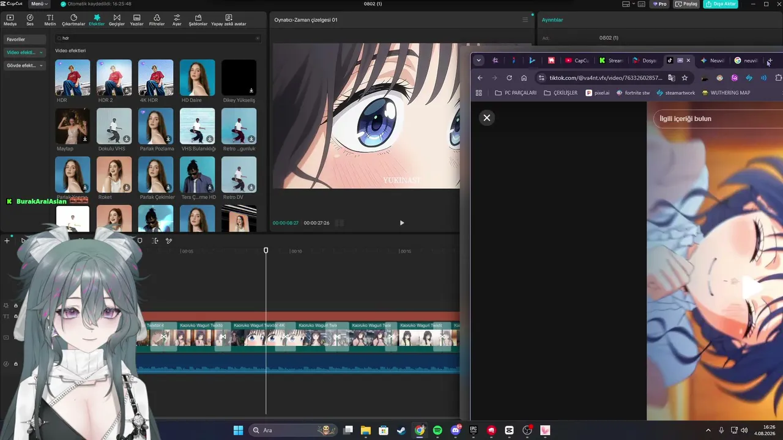Viewport: 783px width, 440px height.
Task: Bookmark the page with the star icon
Action: [x=685, y=78]
